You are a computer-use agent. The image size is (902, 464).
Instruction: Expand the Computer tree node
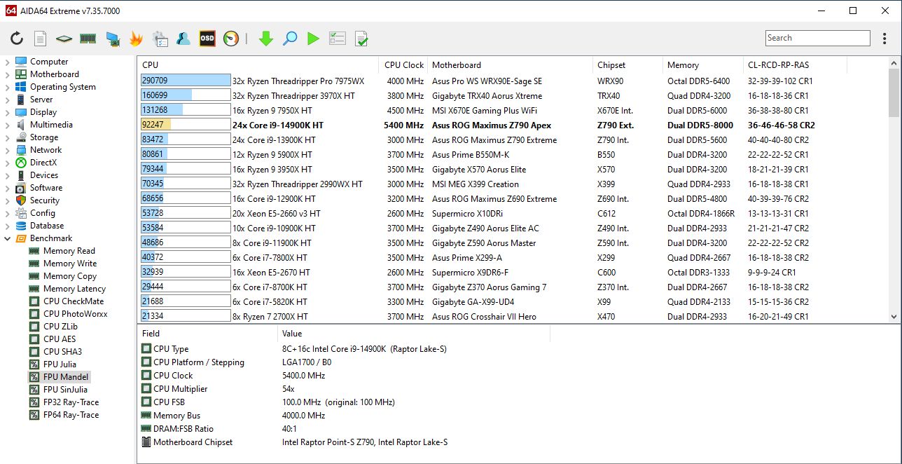(x=7, y=62)
